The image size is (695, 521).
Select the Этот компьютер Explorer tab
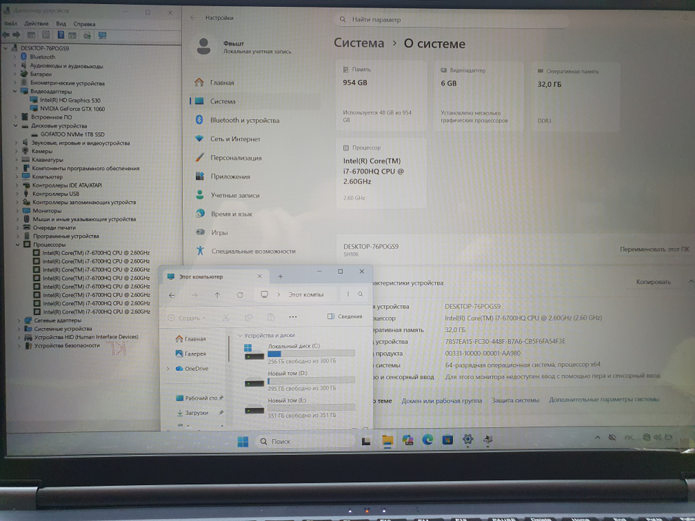pos(214,276)
